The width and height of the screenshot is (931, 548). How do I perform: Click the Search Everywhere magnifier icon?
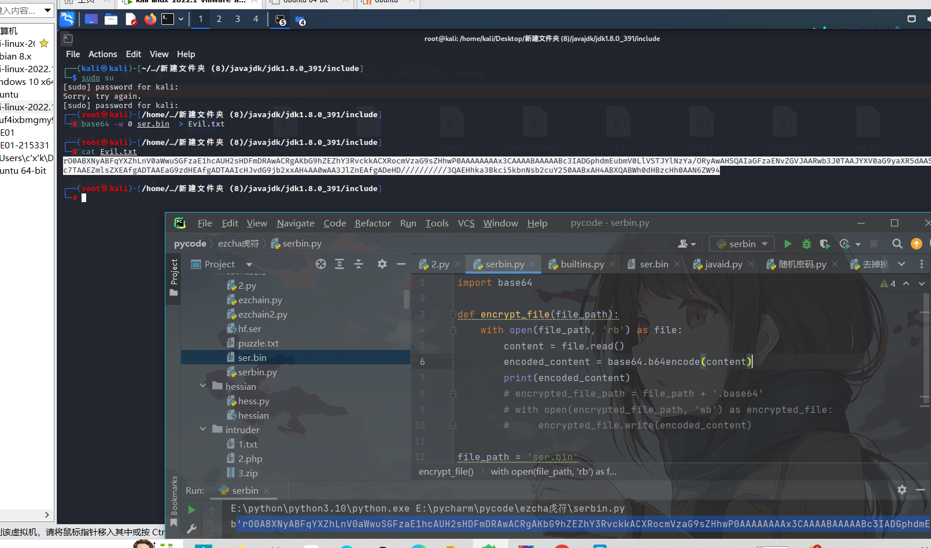coord(897,244)
